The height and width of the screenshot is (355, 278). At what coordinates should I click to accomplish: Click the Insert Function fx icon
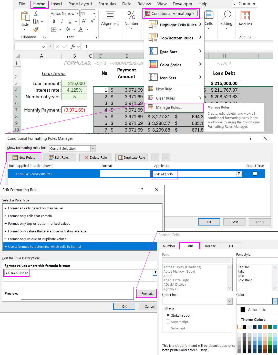(x=73, y=47)
